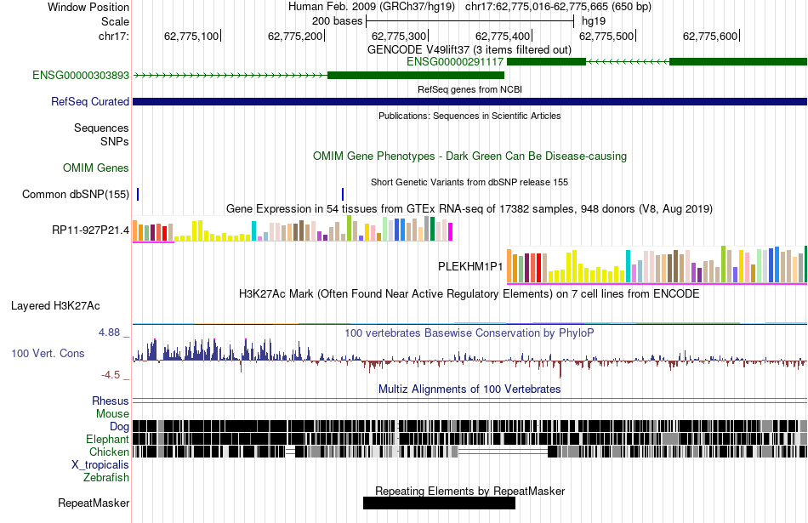
Task: Open the RP11-927P21.4 GTEx bar chart
Action: 293,229
